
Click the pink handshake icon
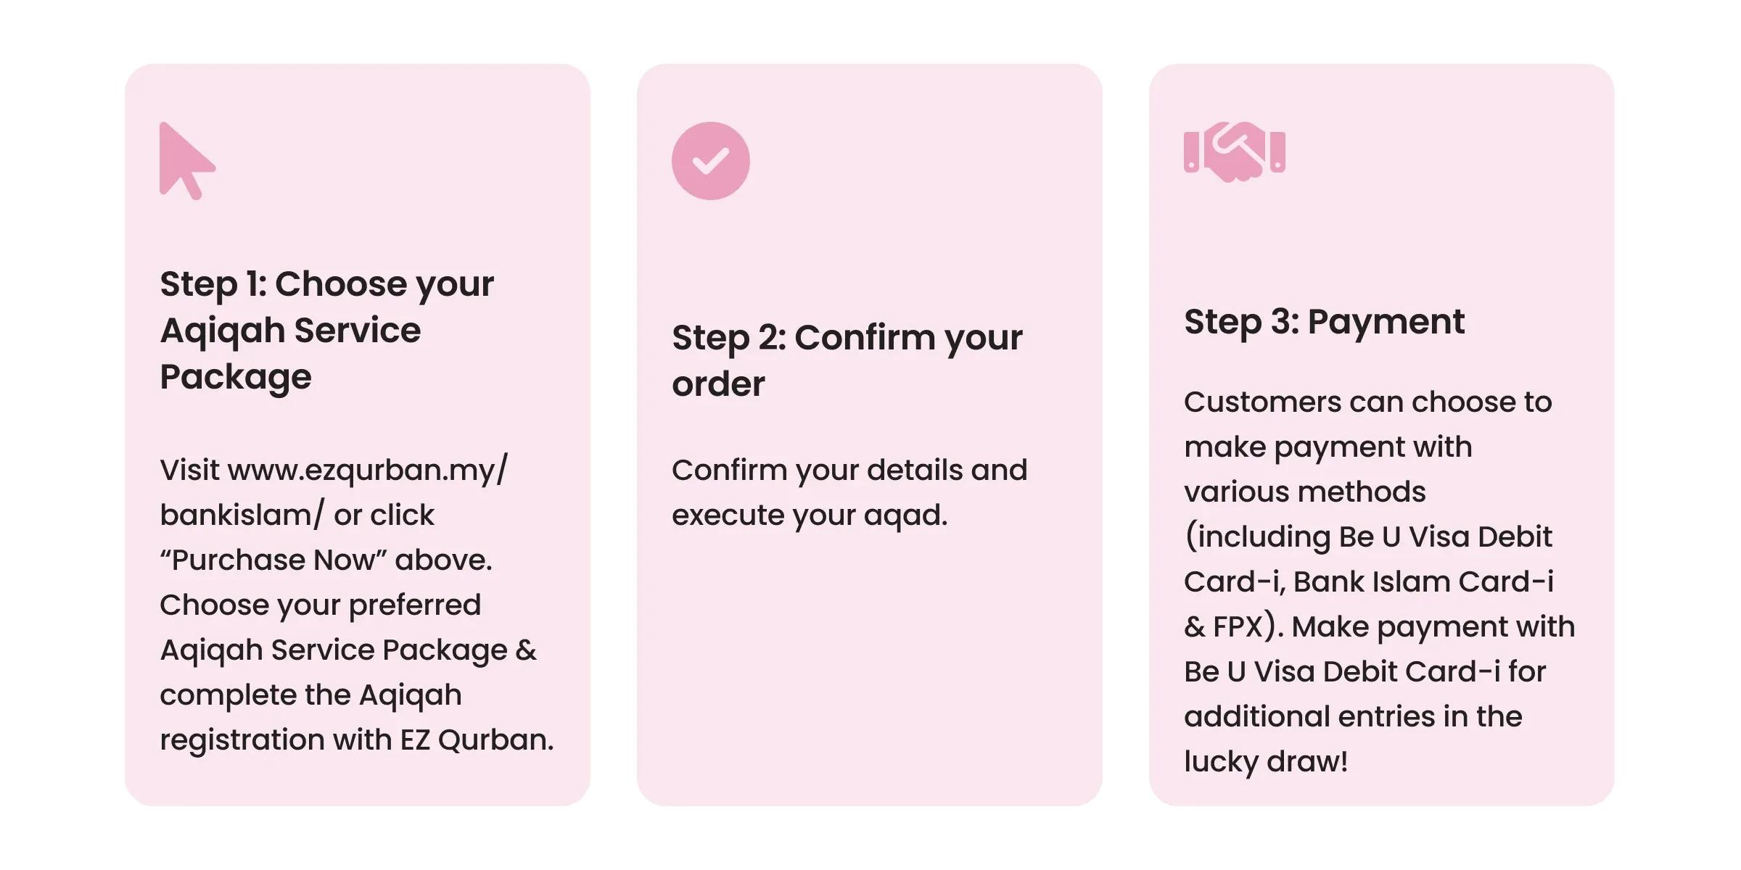(1234, 152)
